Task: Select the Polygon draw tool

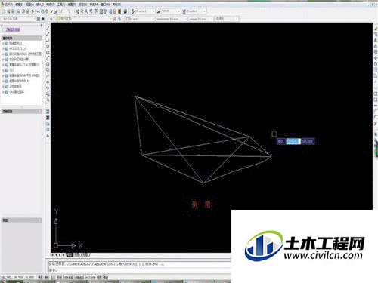Action: click(x=48, y=46)
